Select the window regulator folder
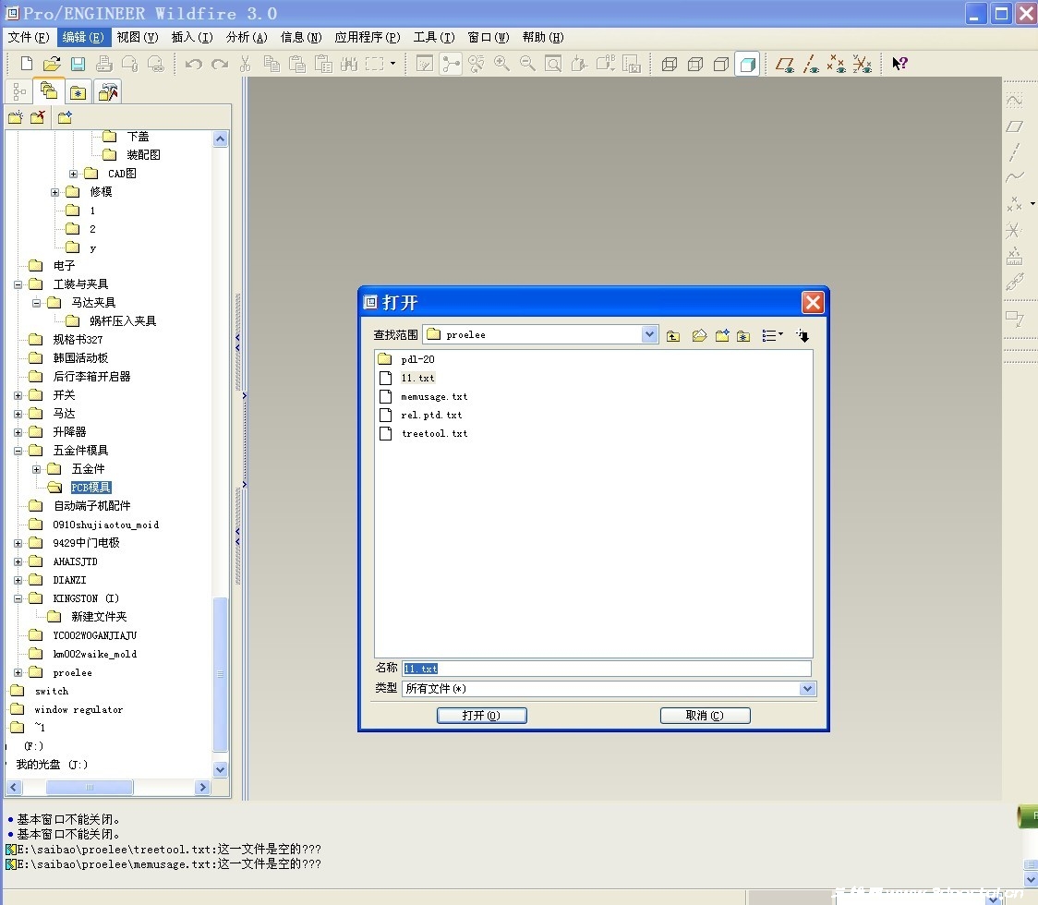Viewport: 1038px width, 905px height. 78,710
